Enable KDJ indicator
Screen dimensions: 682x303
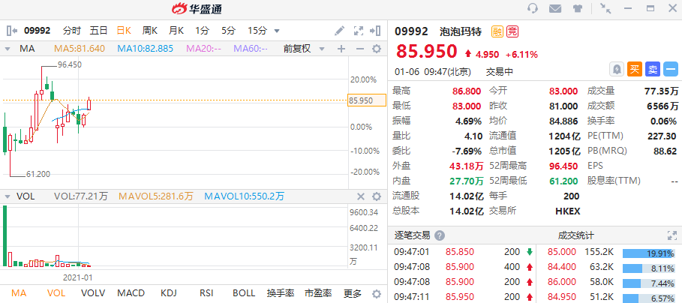click(x=169, y=293)
